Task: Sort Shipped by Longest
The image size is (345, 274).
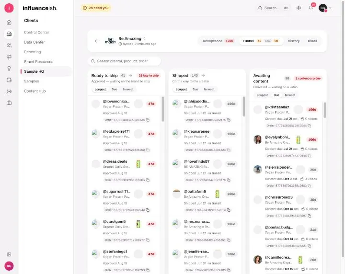Action: point(181,89)
